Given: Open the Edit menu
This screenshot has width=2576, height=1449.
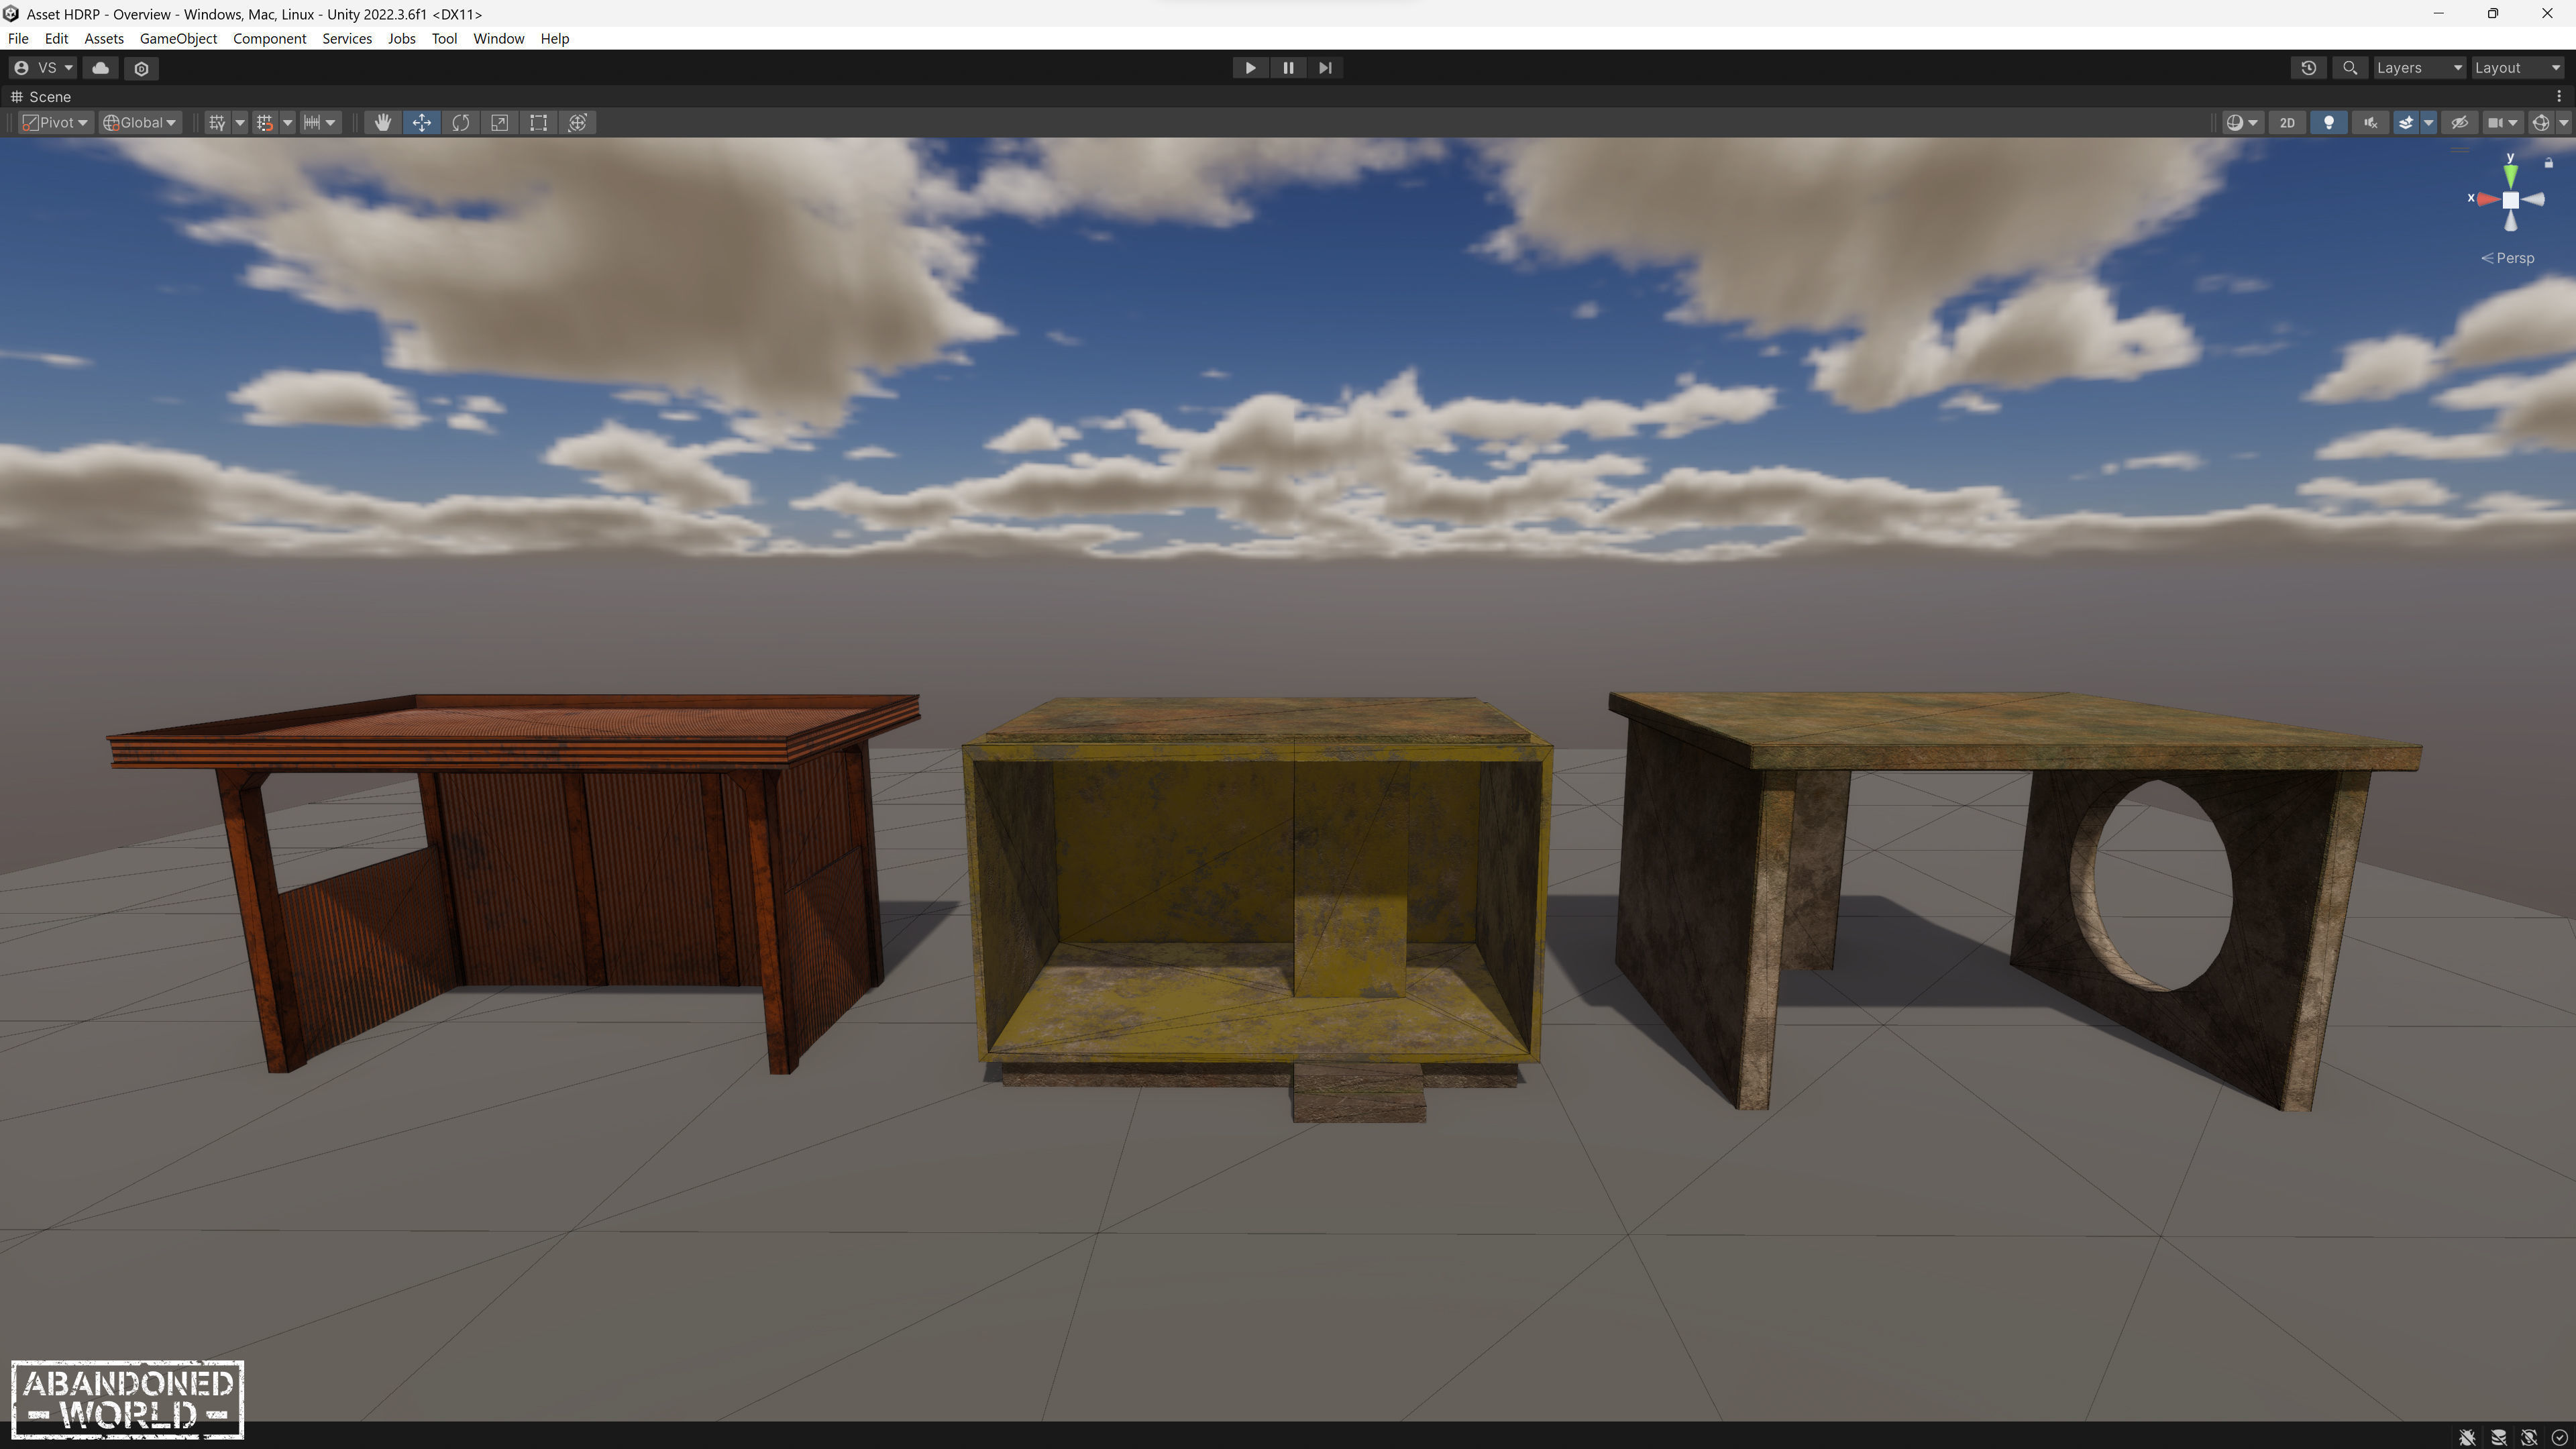Looking at the screenshot, I should (56, 39).
